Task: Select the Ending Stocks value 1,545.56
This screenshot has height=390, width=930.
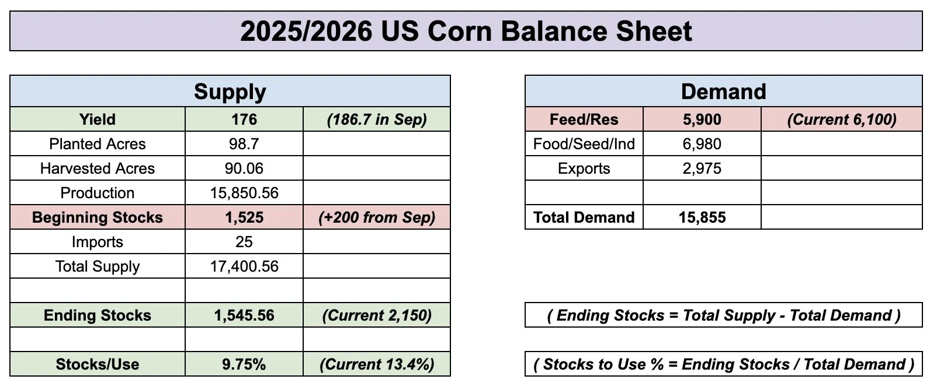Action: point(244,315)
